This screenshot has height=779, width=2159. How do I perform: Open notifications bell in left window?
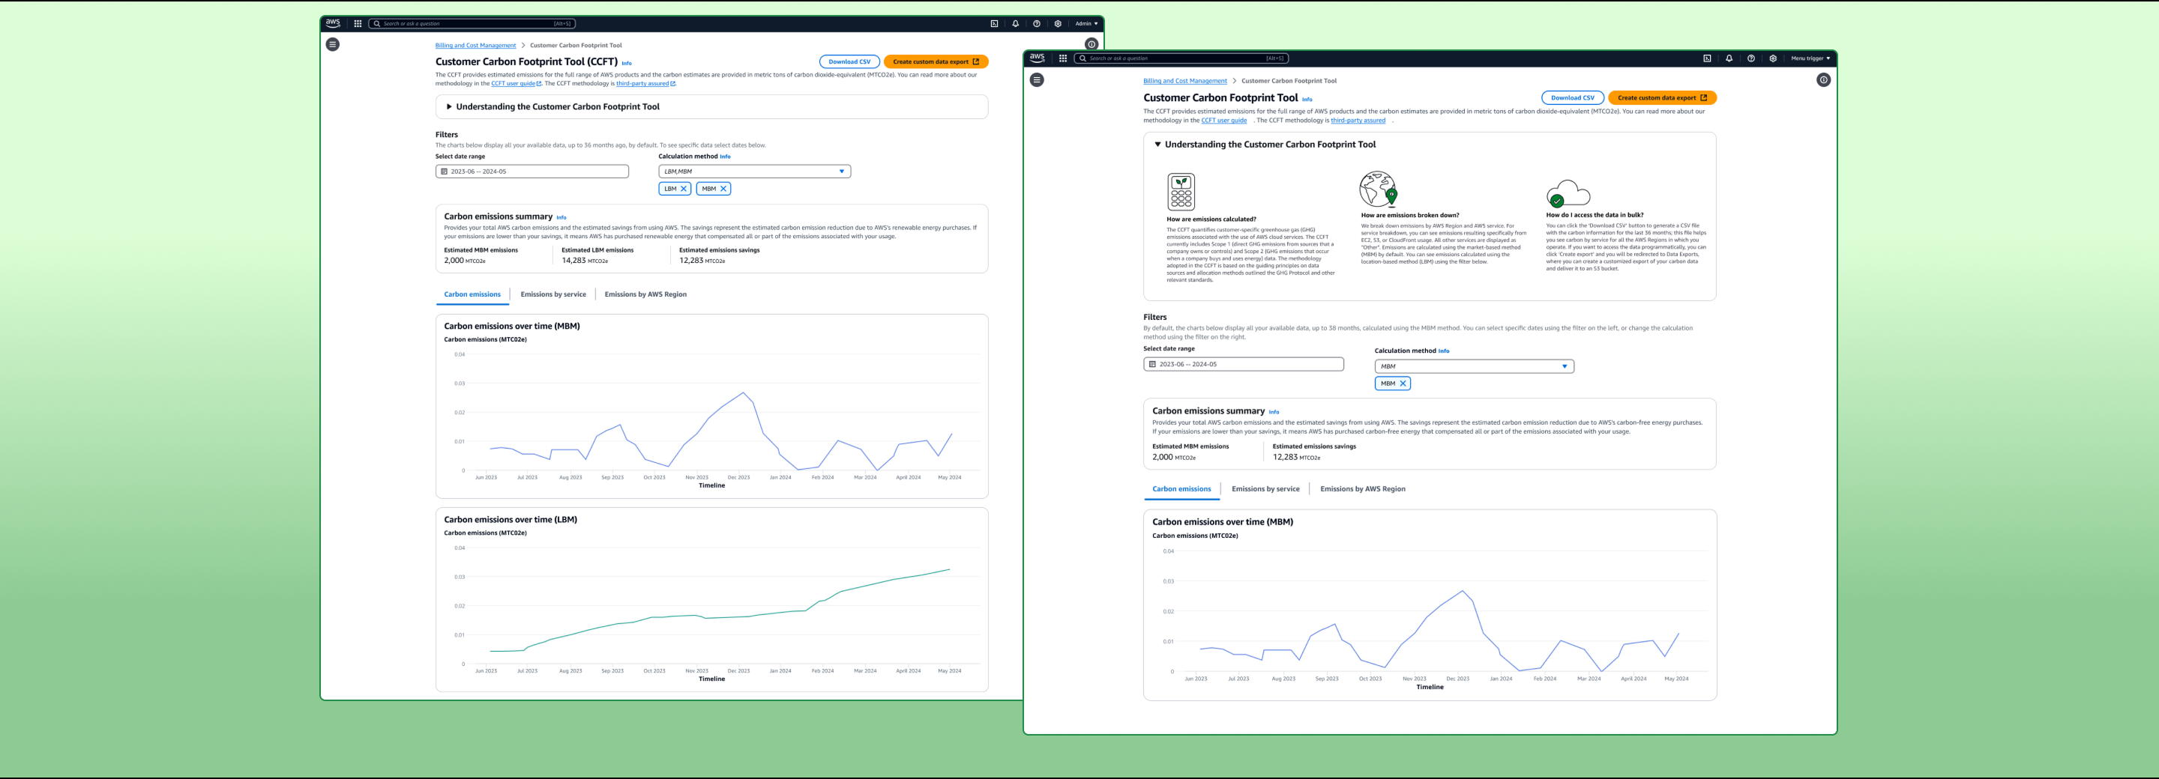click(1016, 23)
